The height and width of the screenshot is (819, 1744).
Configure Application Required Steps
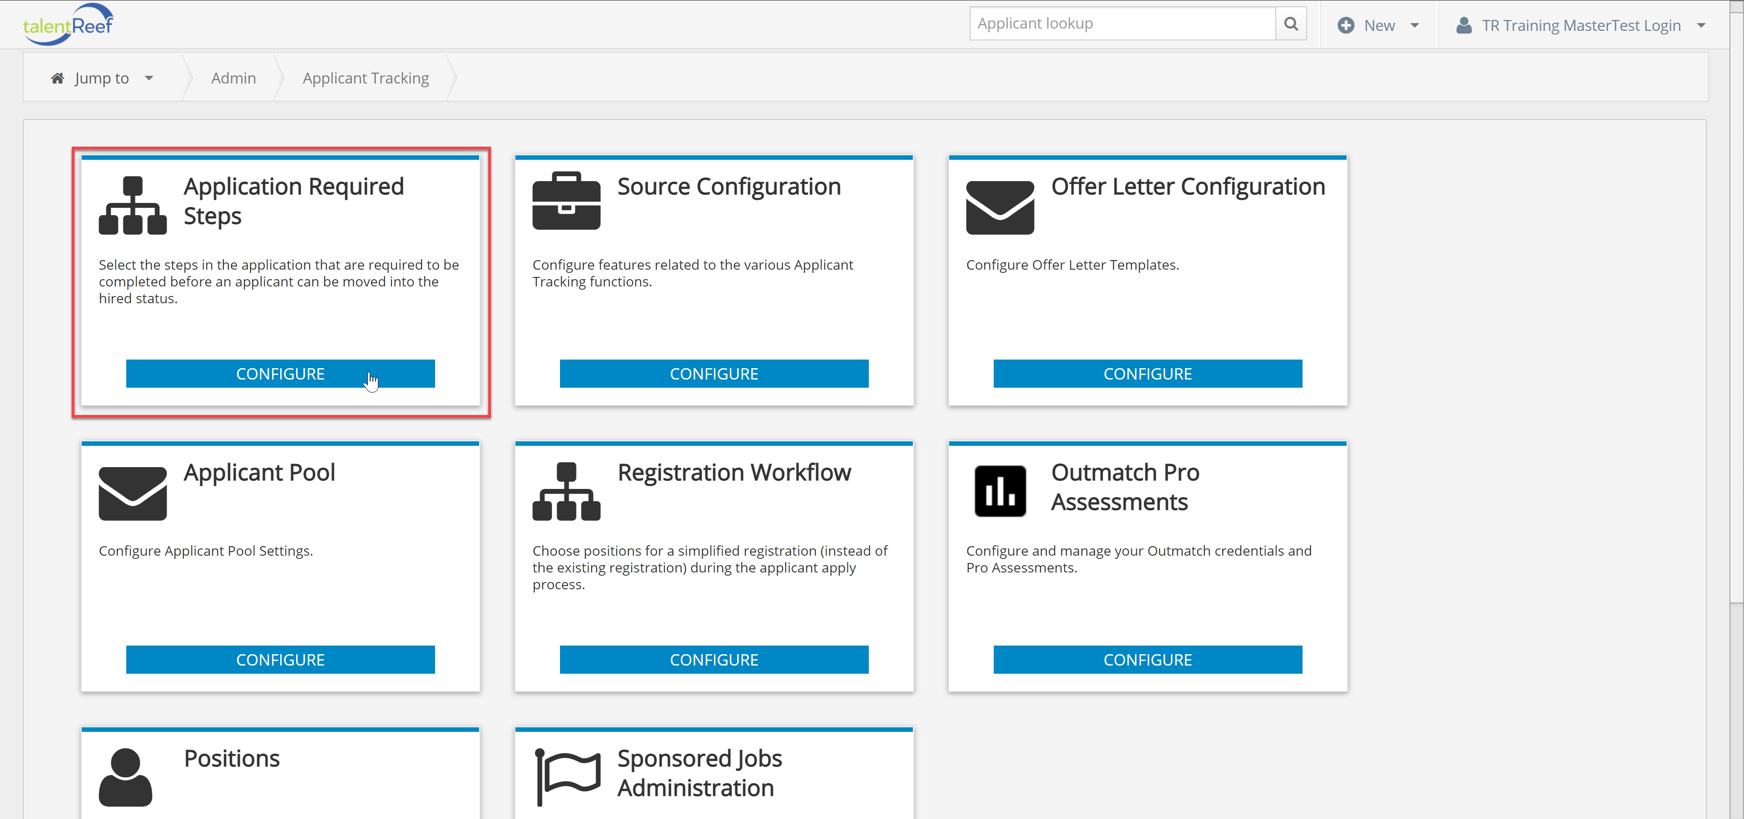coord(280,374)
